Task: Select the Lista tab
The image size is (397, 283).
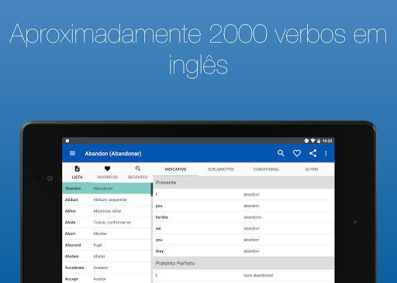Action: tap(77, 172)
